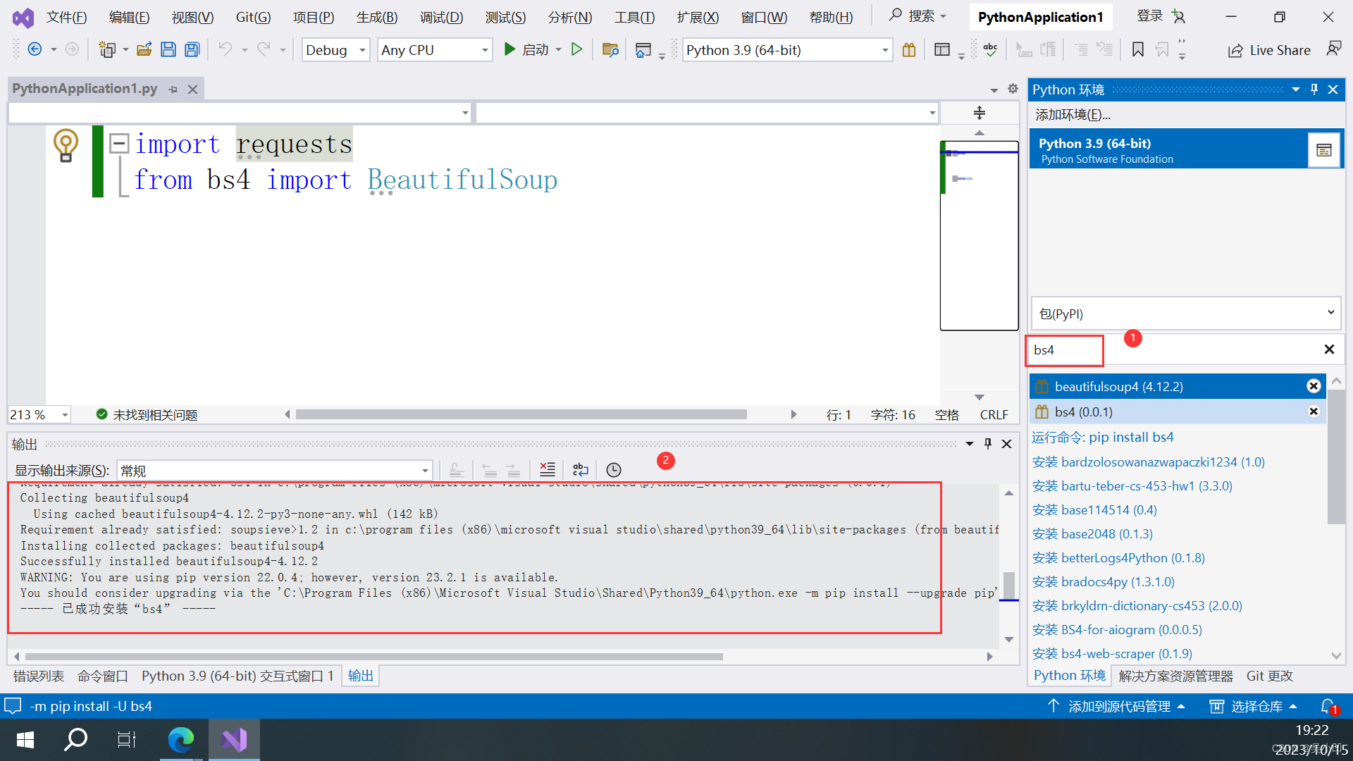
Task: Run without debugging outline play icon
Action: pyautogui.click(x=577, y=49)
